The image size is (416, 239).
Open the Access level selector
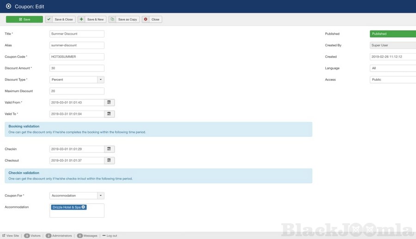[392, 80]
